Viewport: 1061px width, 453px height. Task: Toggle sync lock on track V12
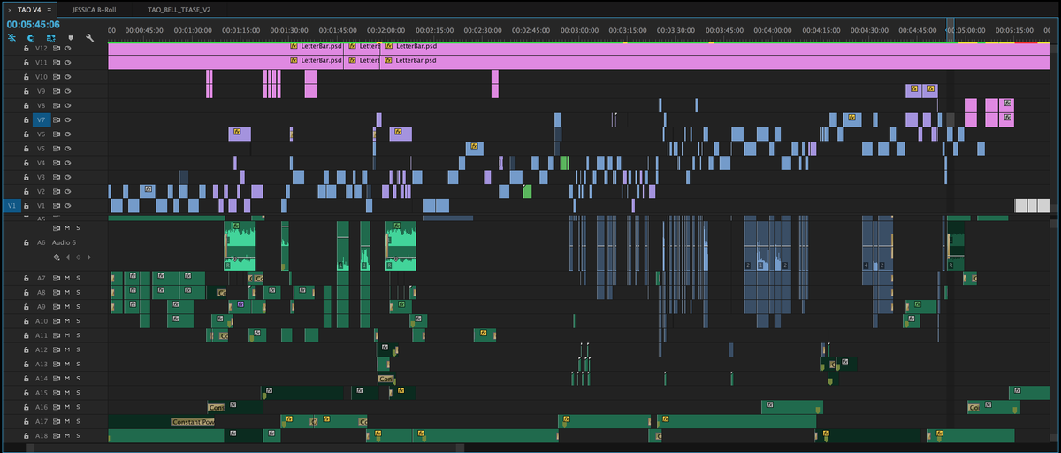coord(57,49)
